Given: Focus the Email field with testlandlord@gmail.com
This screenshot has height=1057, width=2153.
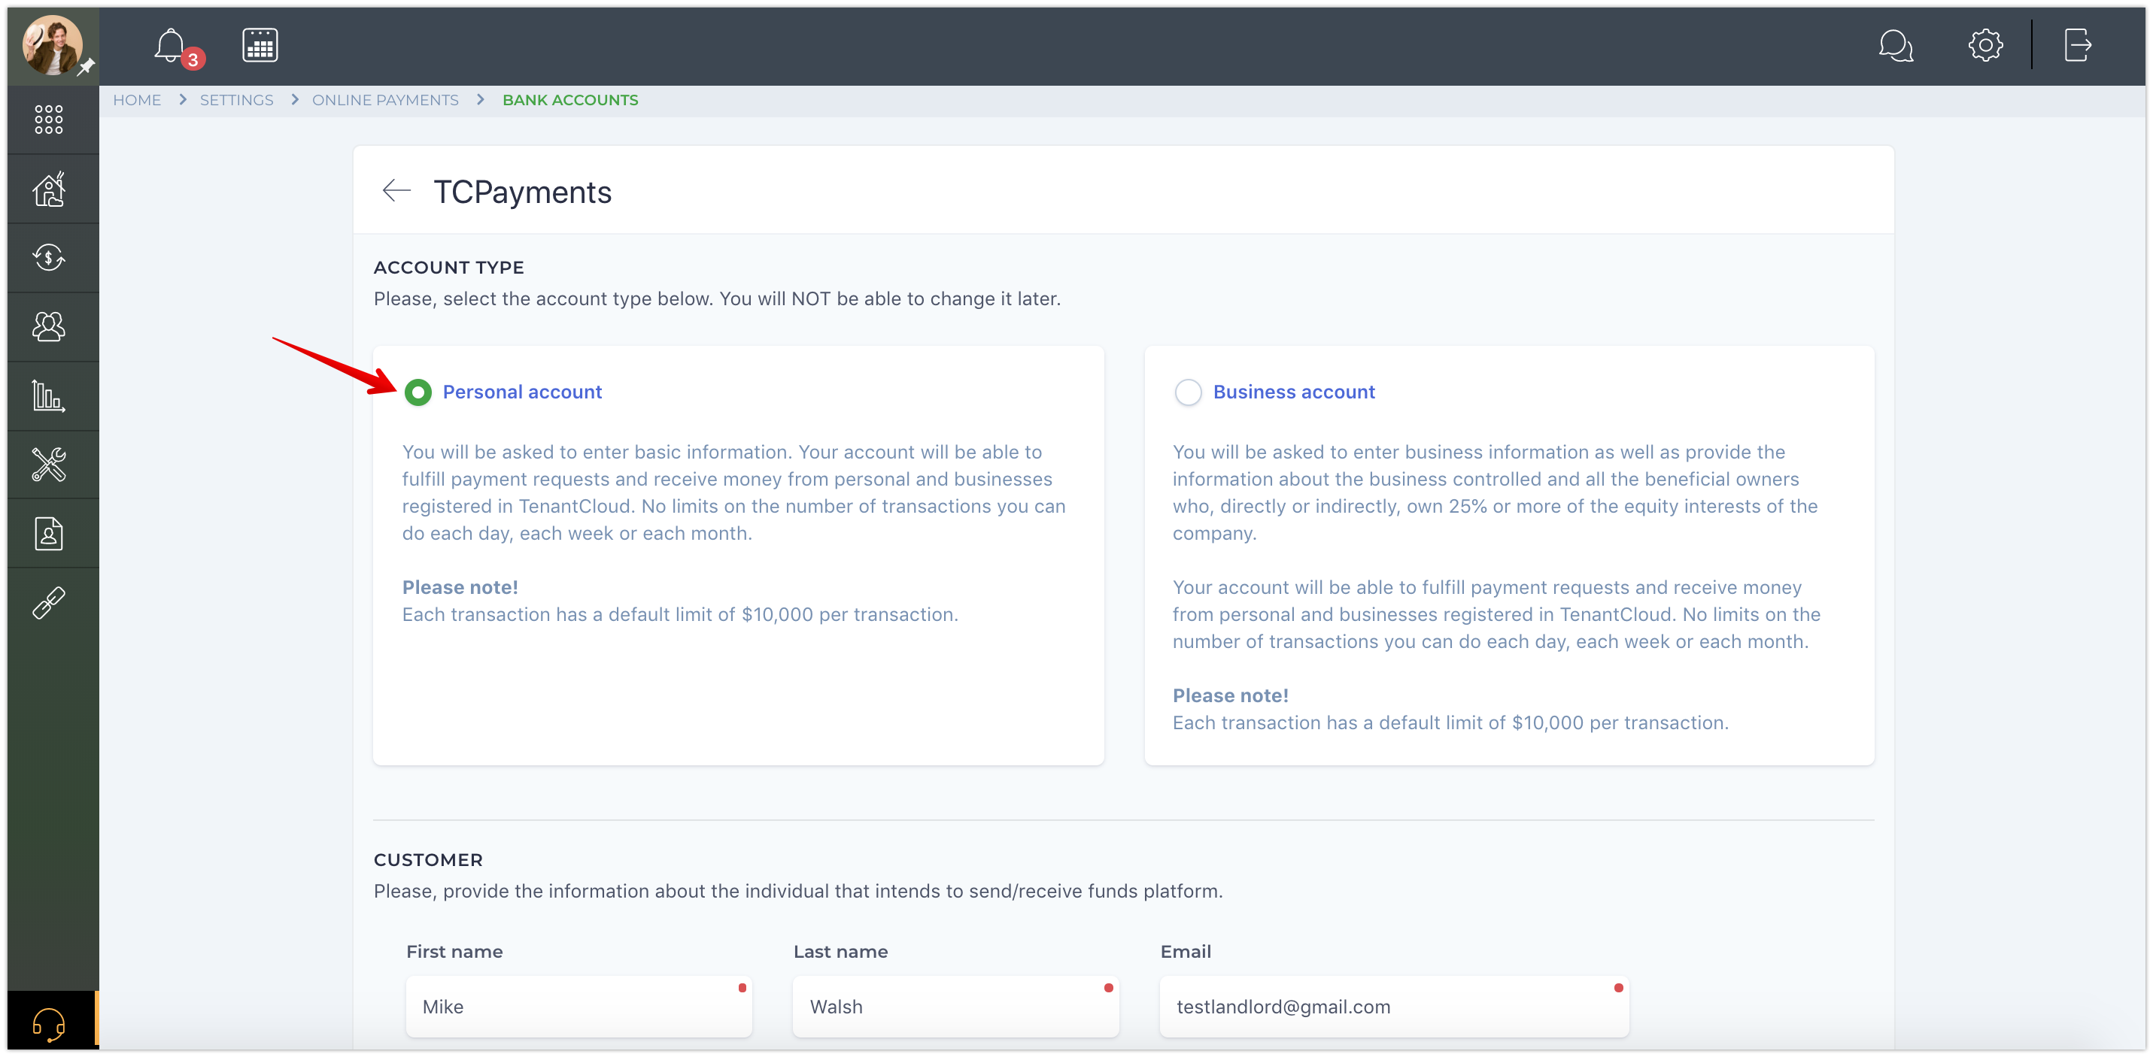Looking at the screenshot, I should tap(1394, 1006).
